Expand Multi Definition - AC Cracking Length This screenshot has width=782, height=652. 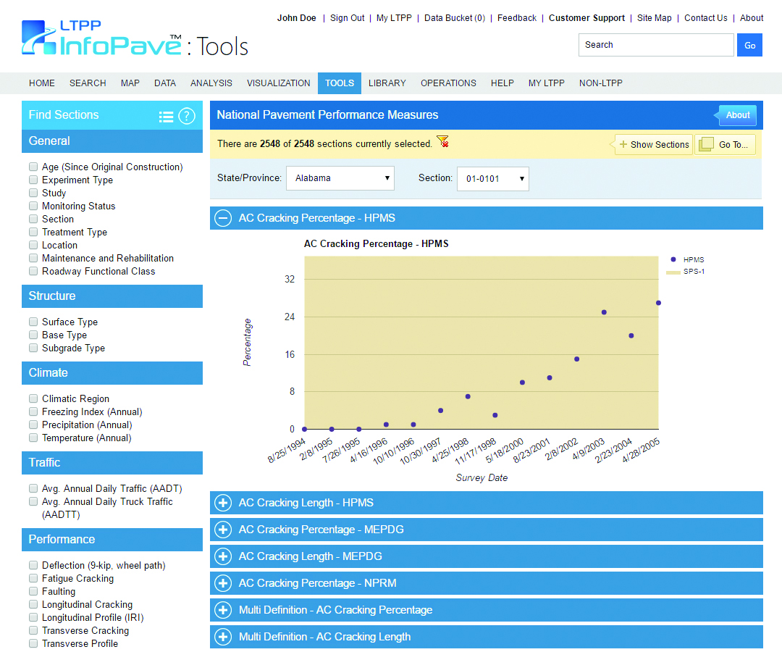[x=223, y=637]
